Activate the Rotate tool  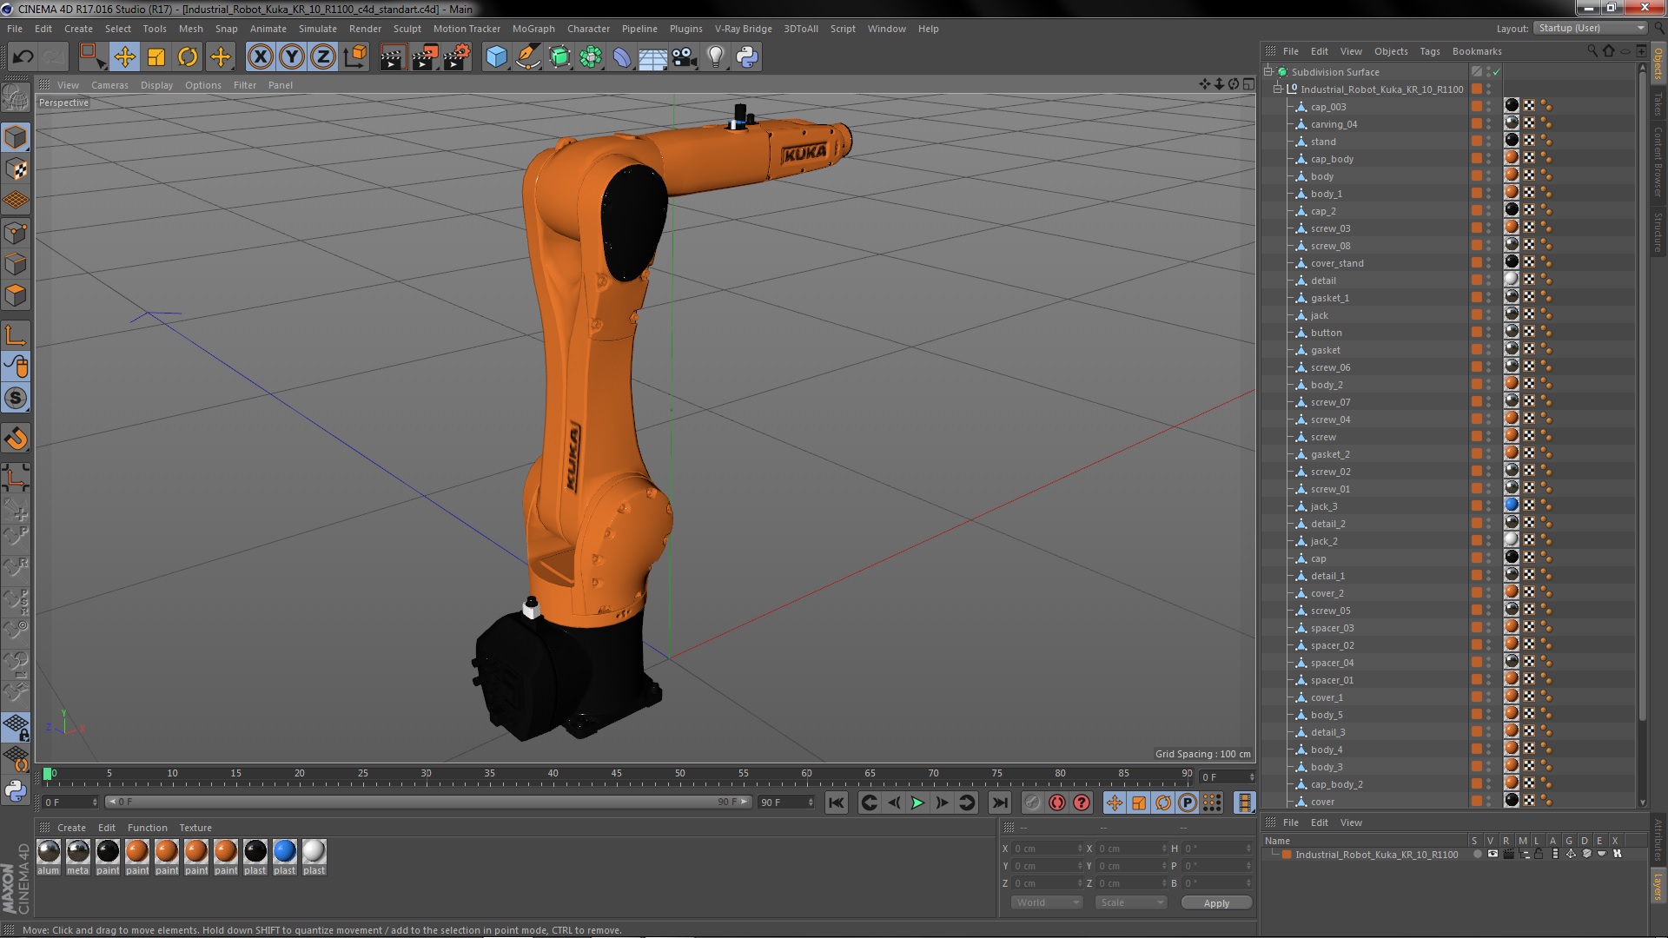click(x=188, y=57)
